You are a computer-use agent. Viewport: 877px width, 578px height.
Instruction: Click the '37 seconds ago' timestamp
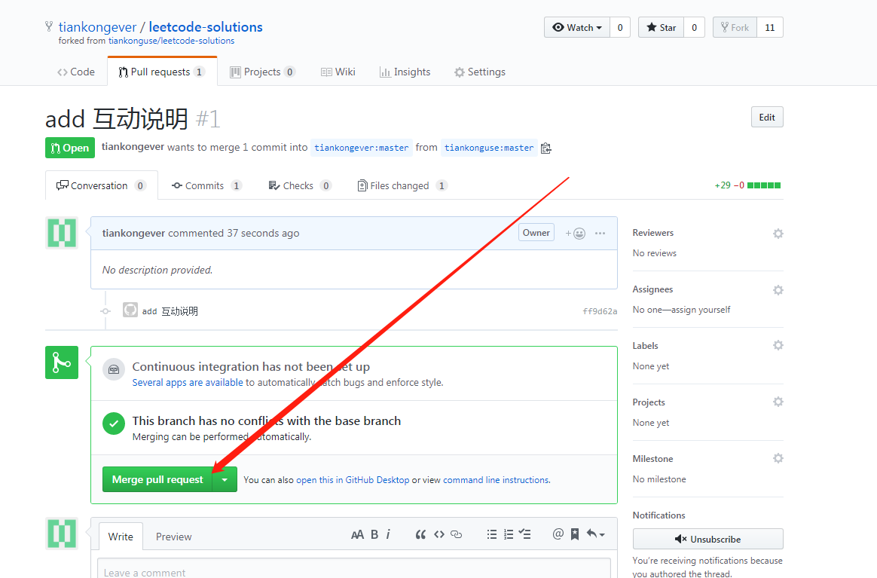click(263, 233)
